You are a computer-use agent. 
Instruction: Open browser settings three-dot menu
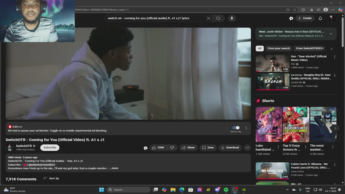pyautogui.click(x=333, y=10)
